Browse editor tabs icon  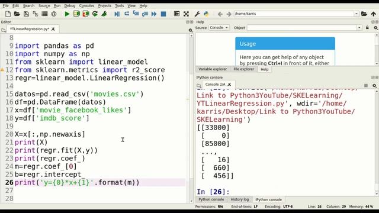click(x=4, y=30)
